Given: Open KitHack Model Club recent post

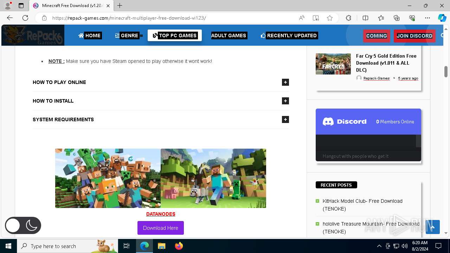Looking at the screenshot, I should [x=362, y=205].
